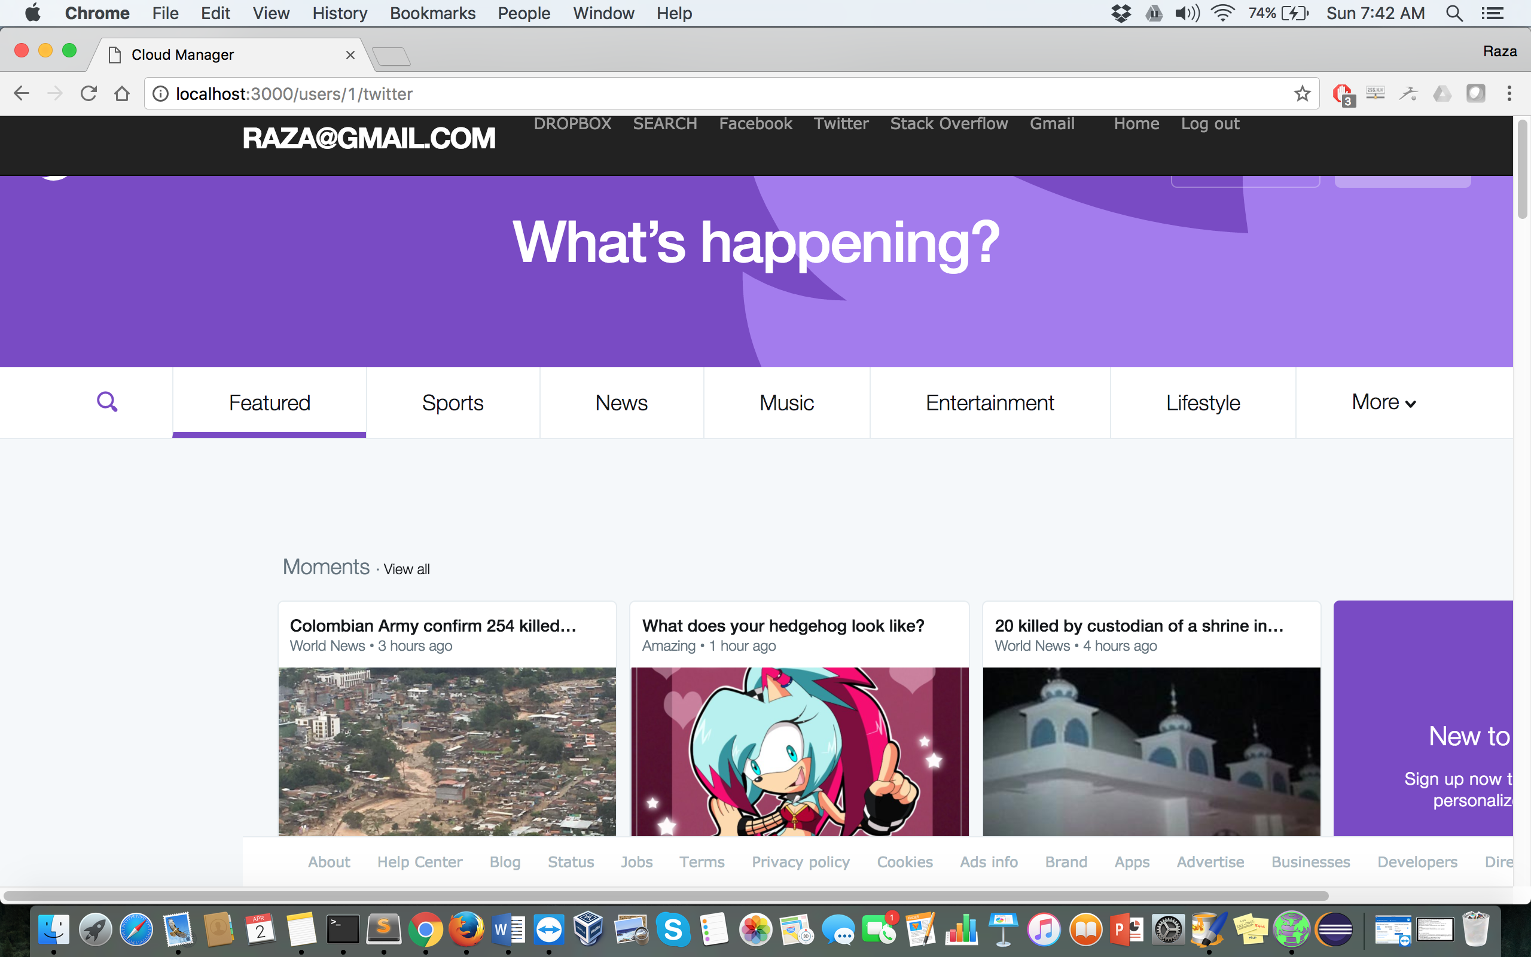The width and height of the screenshot is (1531, 957).
Task: Open Chrome three-dot menu
Action: (x=1509, y=94)
